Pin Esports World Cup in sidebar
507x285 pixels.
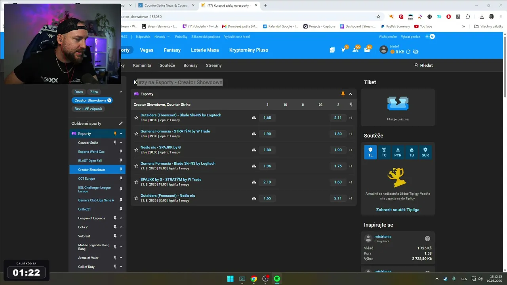121,152
